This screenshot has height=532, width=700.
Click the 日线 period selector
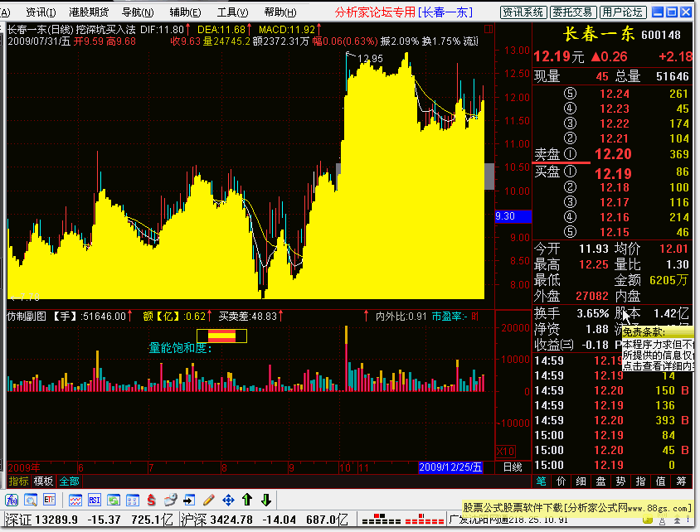513,467
